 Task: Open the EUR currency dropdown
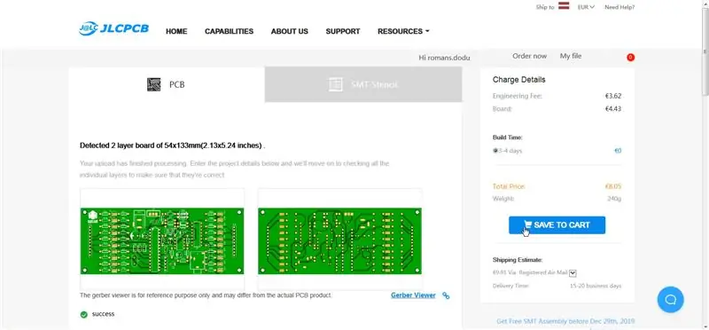(x=586, y=7)
